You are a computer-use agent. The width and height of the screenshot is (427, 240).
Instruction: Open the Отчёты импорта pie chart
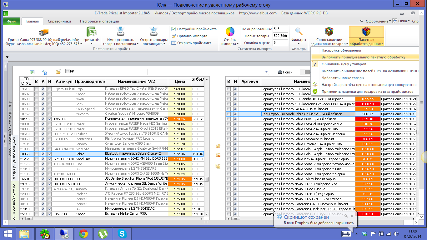(x=230, y=32)
